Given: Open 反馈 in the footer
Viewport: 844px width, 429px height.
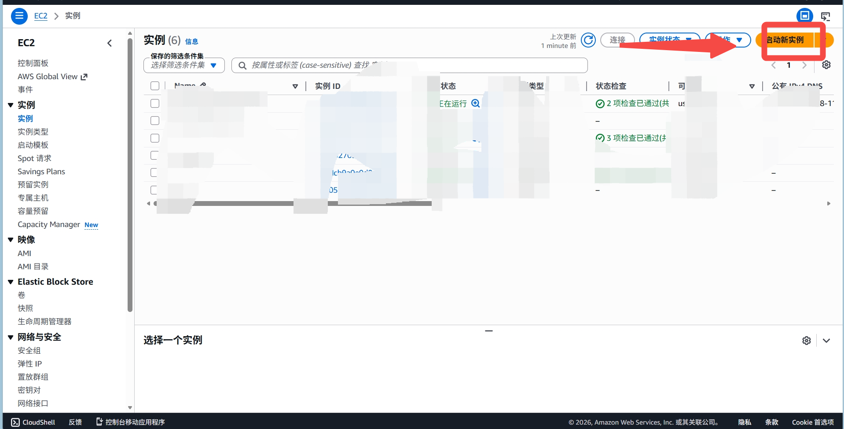Looking at the screenshot, I should [75, 422].
